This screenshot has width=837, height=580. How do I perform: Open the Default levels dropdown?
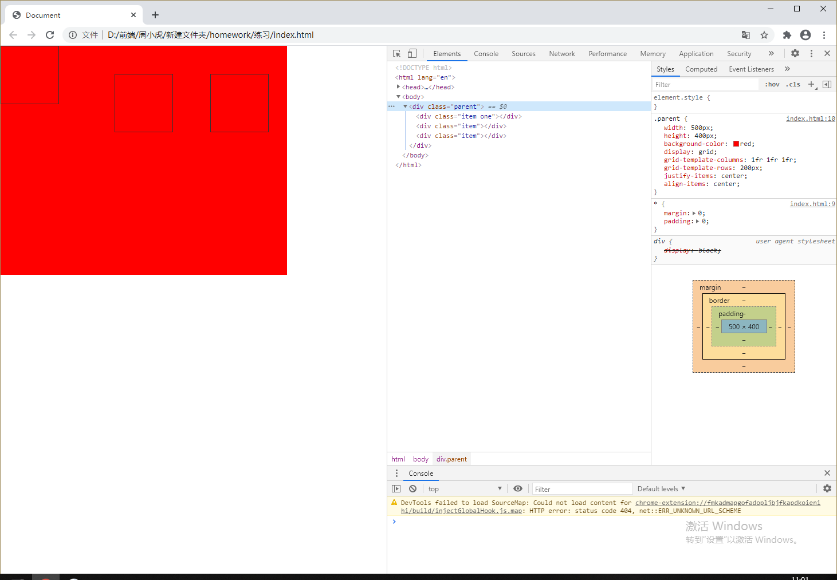tap(661, 488)
